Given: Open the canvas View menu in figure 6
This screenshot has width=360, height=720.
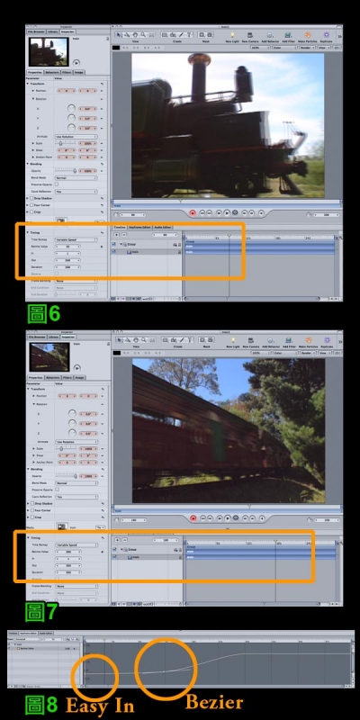Looking at the screenshot, I should pos(323,47).
